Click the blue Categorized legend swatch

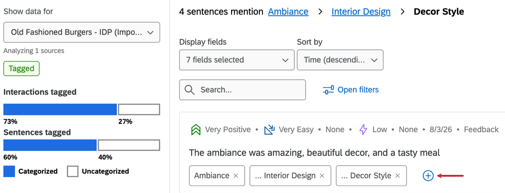9,171
